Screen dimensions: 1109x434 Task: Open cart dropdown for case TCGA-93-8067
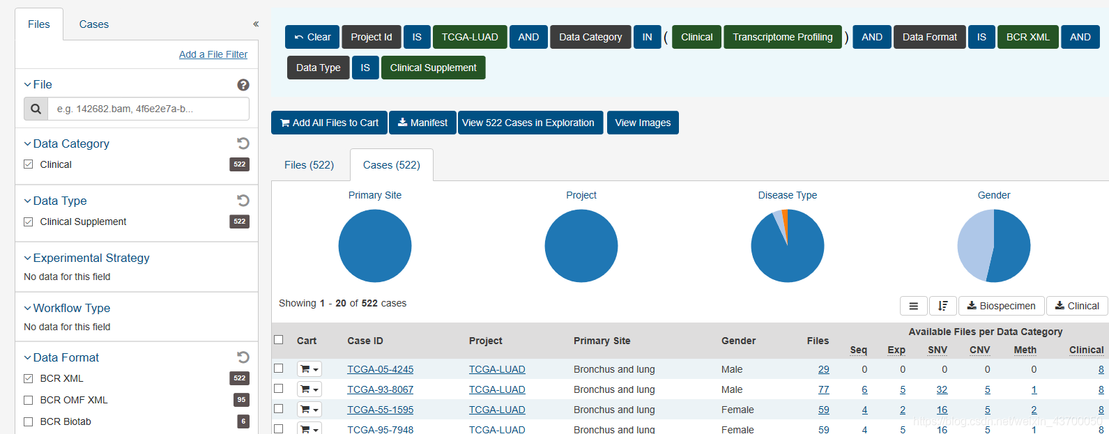tap(309, 389)
